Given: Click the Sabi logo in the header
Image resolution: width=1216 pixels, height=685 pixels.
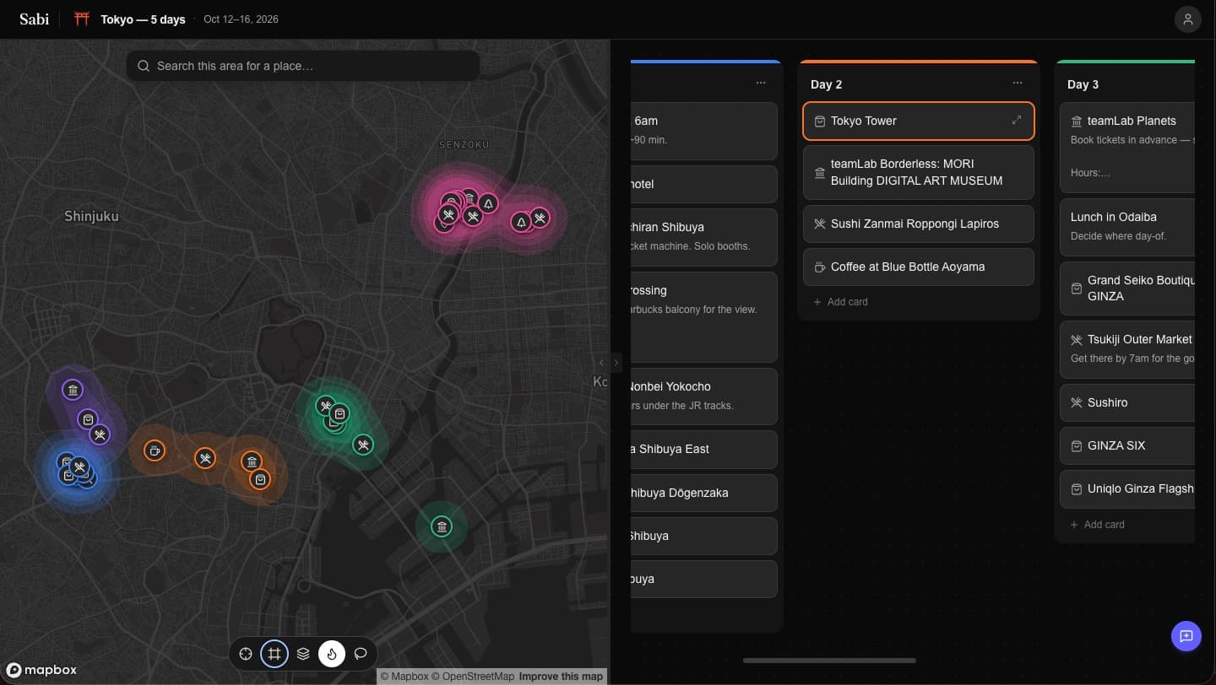Looking at the screenshot, I should 35,19.
